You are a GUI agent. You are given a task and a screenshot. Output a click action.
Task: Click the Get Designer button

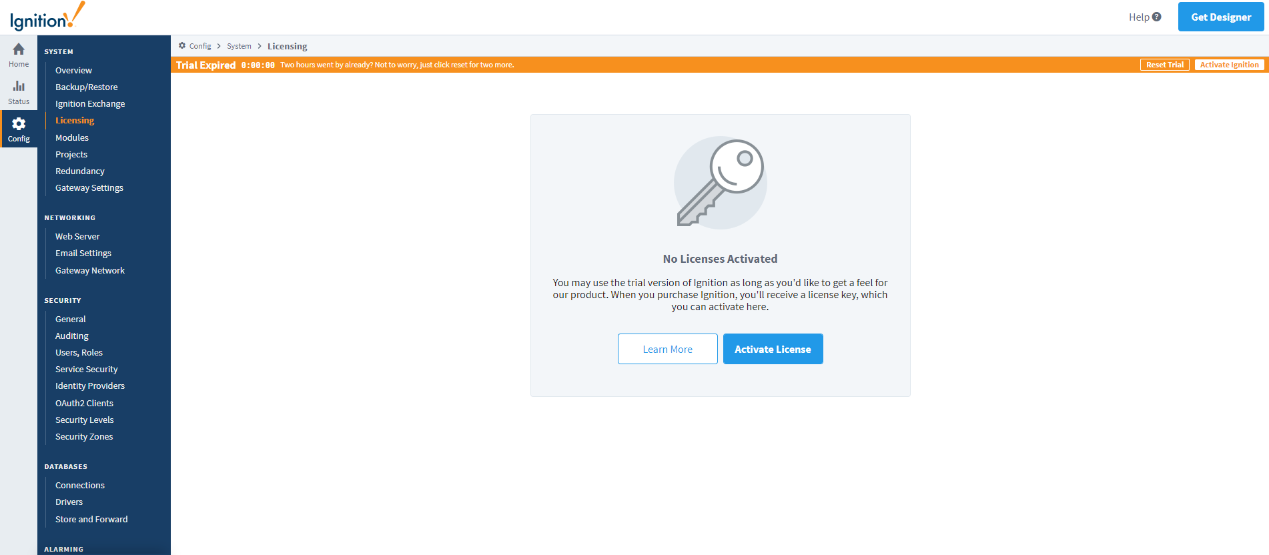click(x=1221, y=17)
